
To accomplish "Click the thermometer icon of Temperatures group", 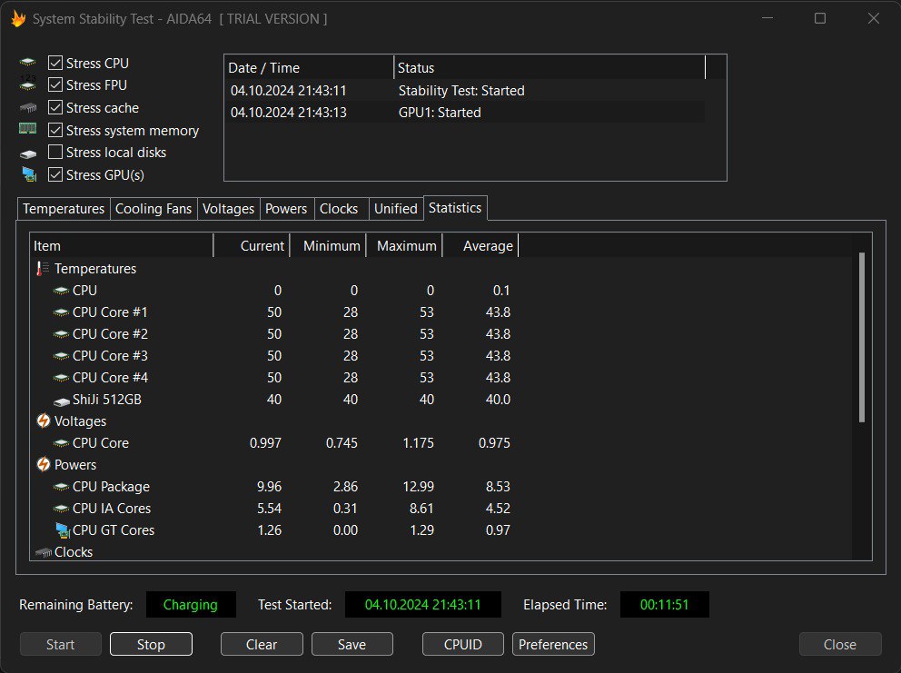I will pos(43,269).
